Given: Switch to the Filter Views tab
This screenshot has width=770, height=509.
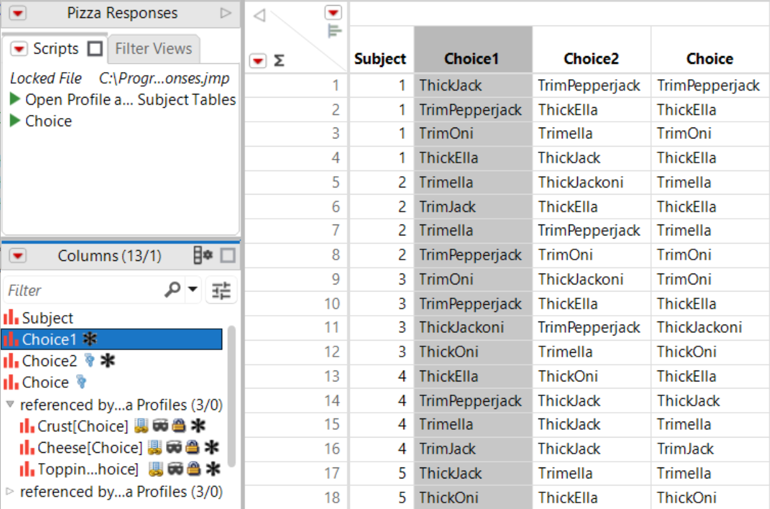Looking at the screenshot, I should [x=153, y=48].
